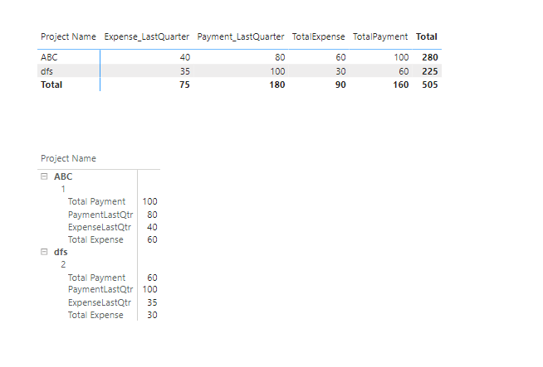Click the TotalExpense column header
Viewport: 543px width, 367px height.
point(318,36)
